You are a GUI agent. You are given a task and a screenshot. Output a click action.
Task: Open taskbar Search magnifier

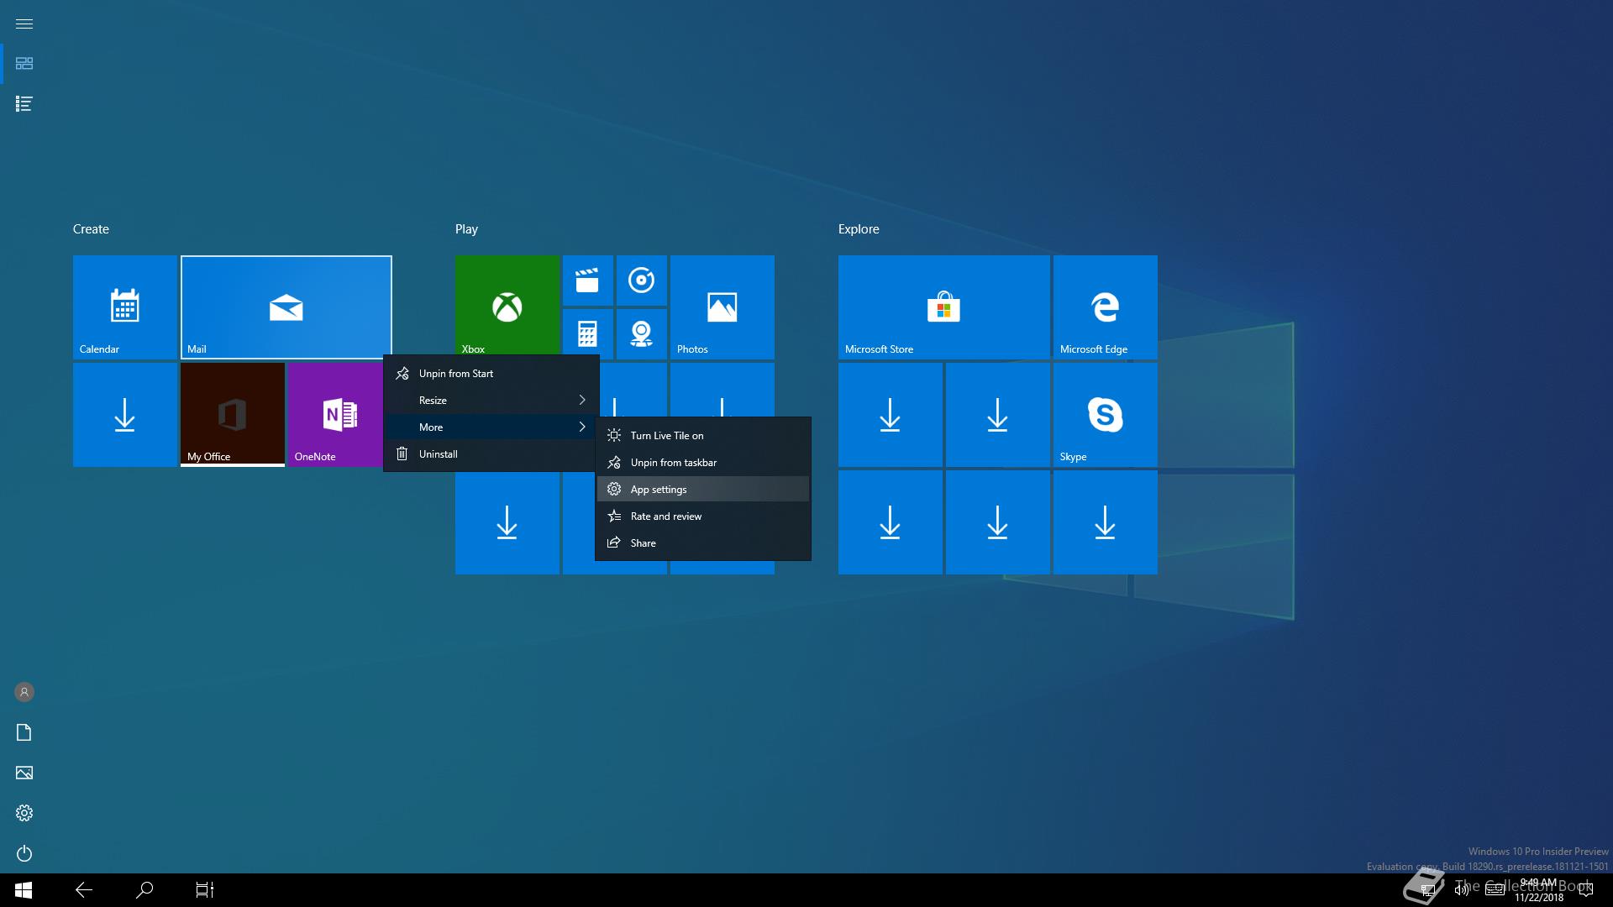(144, 890)
